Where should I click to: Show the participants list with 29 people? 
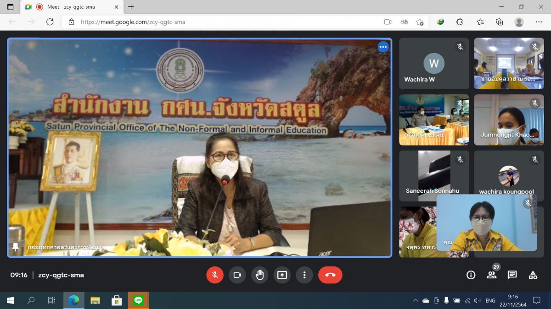(491, 275)
